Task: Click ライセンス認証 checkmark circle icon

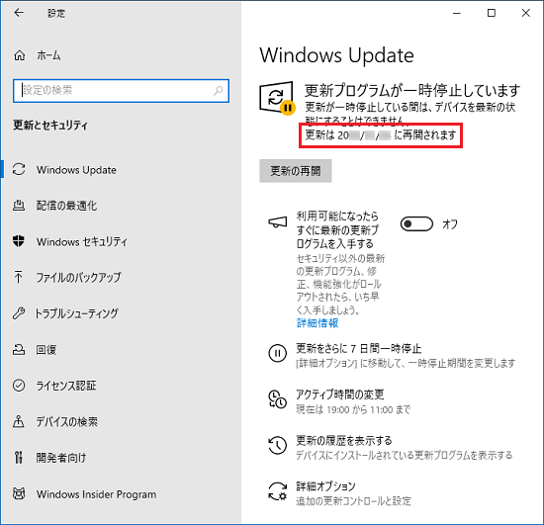Action: (x=19, y=386)
